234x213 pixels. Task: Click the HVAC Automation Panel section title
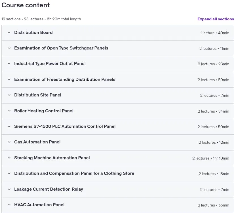coord(39,205)
